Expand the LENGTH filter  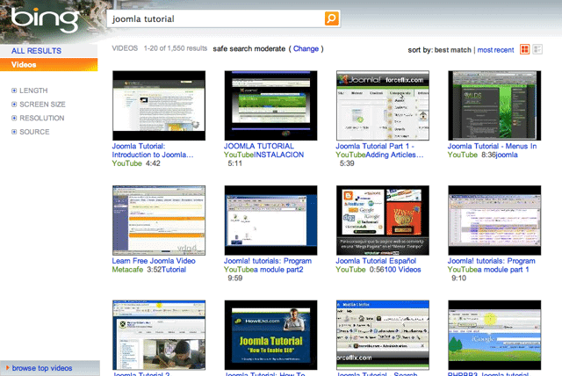tap(29, 90)
